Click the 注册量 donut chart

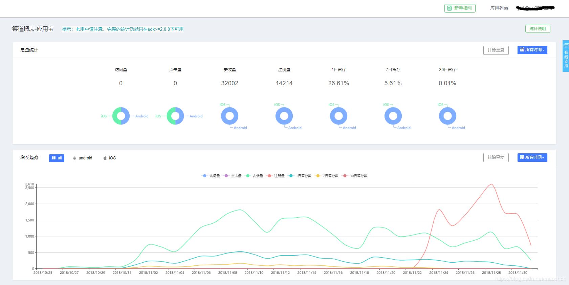pyautogui.click(x=284, y=116)
